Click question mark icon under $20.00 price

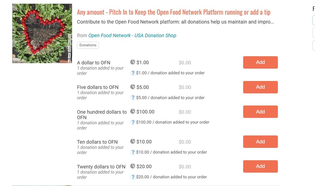coord(133,177)
